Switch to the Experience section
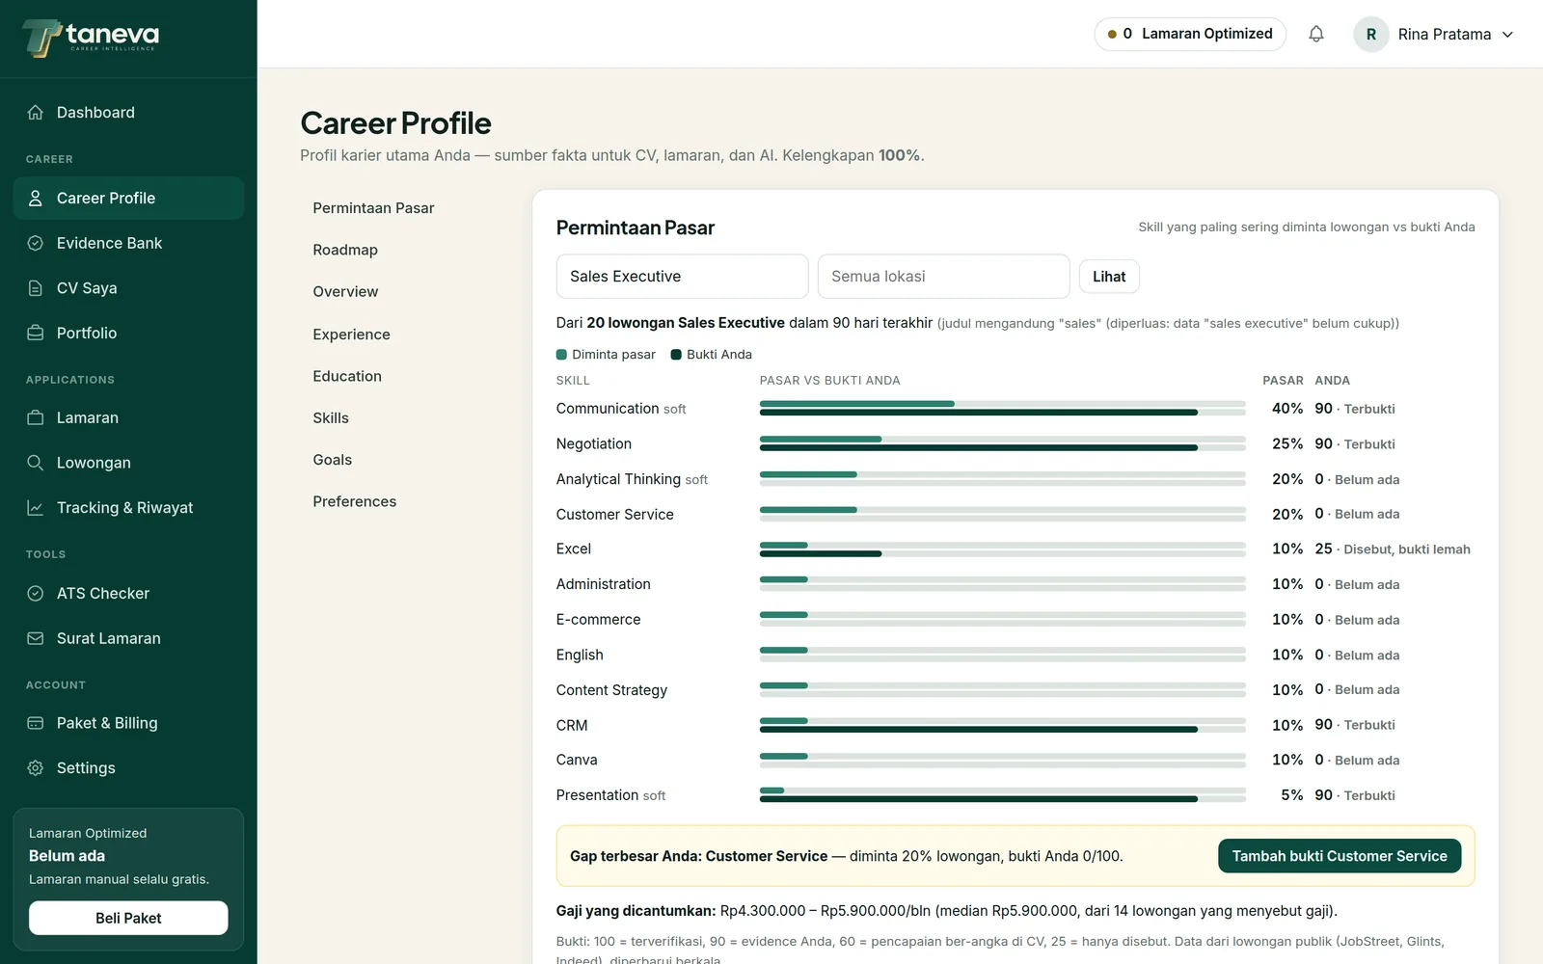Viewport: 1543px width, 964px height. point(351,335)
